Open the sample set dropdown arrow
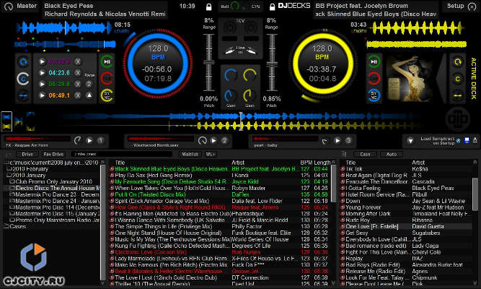The image size is (481, 289). click(x=410, y=141)
